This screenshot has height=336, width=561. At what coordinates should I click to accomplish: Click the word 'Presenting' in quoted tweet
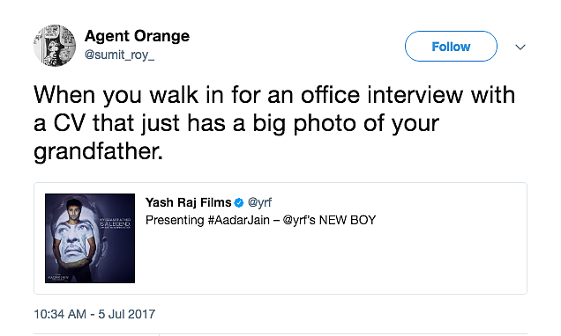point(175,221)
